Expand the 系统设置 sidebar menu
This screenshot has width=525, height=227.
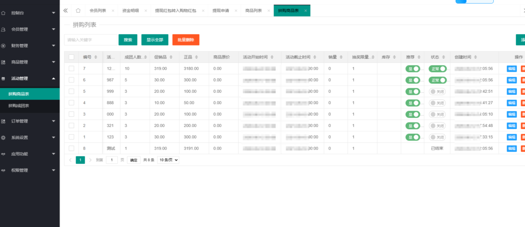[x=53, y=138]
